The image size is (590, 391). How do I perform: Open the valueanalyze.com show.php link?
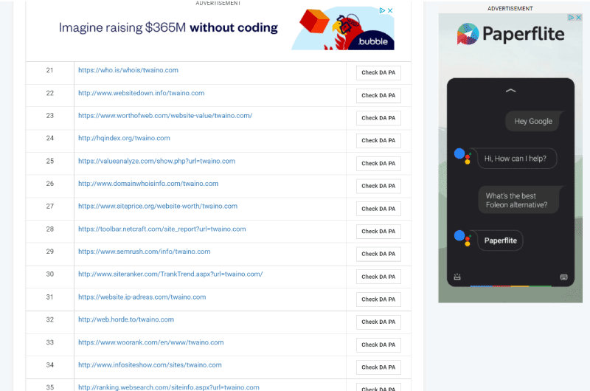point(157,161)
